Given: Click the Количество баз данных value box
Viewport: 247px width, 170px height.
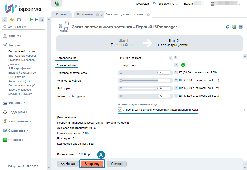Looking at the screenshot, I should (x=164, y=96).
